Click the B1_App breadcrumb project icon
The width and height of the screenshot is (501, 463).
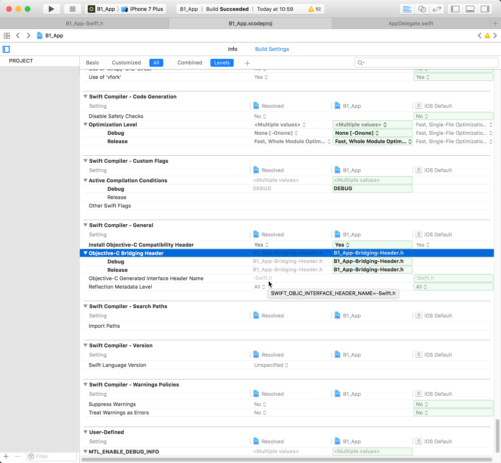coord(40,35)
